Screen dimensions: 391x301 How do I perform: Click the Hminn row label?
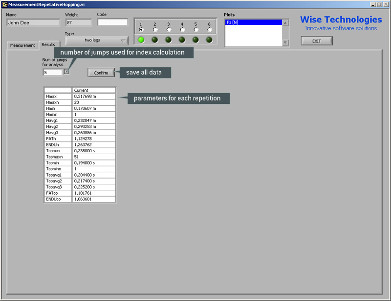tap(58, 115)
